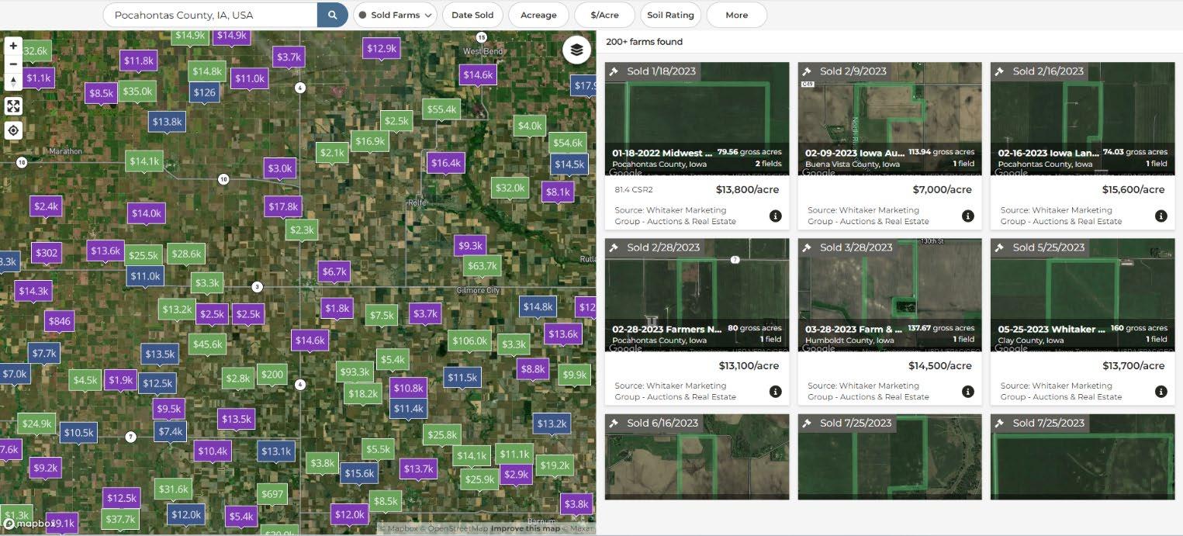Open the 02-09-2023 Iowa Au farm thumbnail
The width and height of the screenshot is (1183, 536).
890,119
